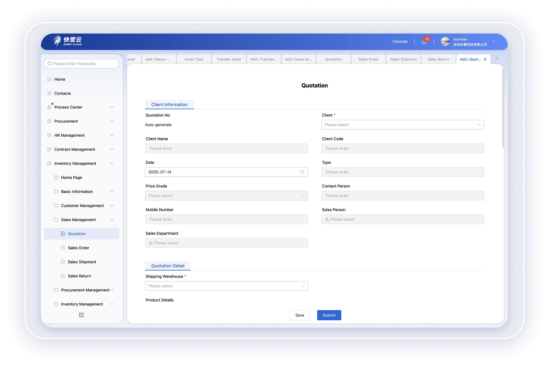Click the sidebar collapse menu icon
This screenshot has height=366, width=549.
[81, 315]
